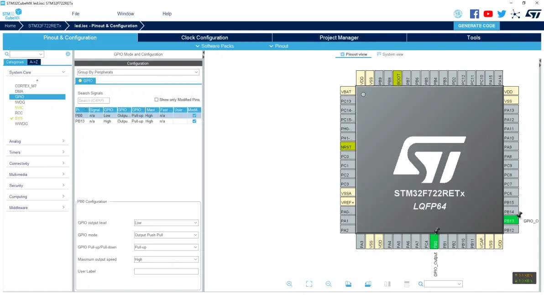This screenshot has width=544, height=295.
Task: Toggle the Modified checkbox for PB13 row
Action: (x=194, y=121)
